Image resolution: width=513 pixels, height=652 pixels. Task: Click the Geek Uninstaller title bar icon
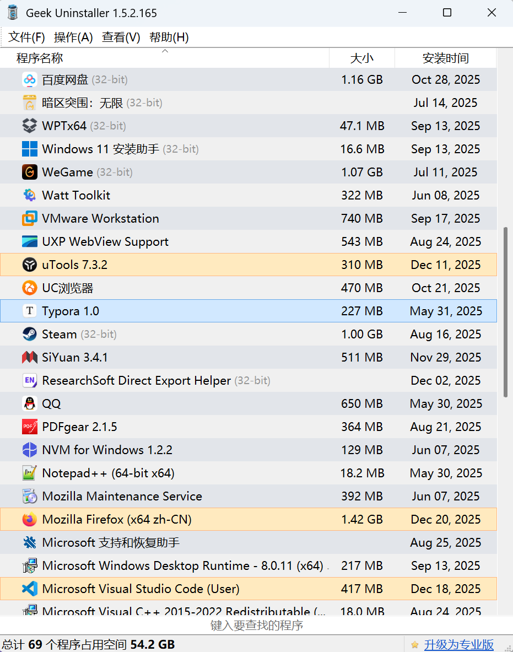click(13, 13)
